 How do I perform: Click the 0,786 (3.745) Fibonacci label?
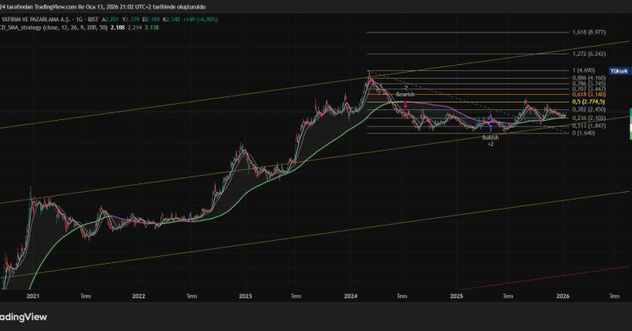[589, 84]
